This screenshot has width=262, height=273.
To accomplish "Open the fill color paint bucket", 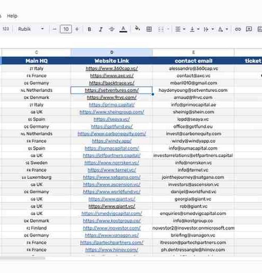I will coord(137,28).
